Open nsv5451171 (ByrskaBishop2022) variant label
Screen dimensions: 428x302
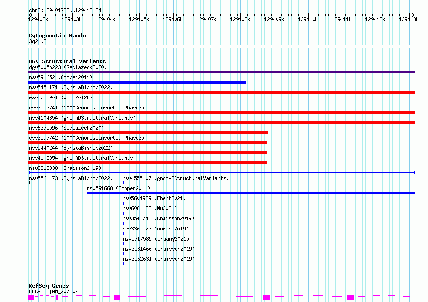click(71, 87)
